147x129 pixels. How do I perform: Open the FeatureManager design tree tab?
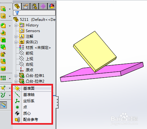17,6
